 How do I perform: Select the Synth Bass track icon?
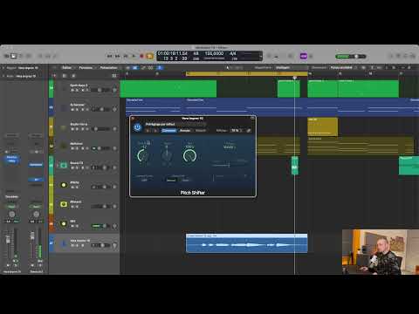64,88
